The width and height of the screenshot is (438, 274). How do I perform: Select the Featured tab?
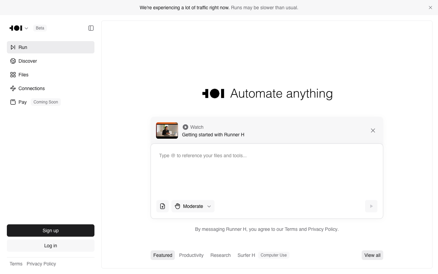pyautogui.click(x=163, y=255)
